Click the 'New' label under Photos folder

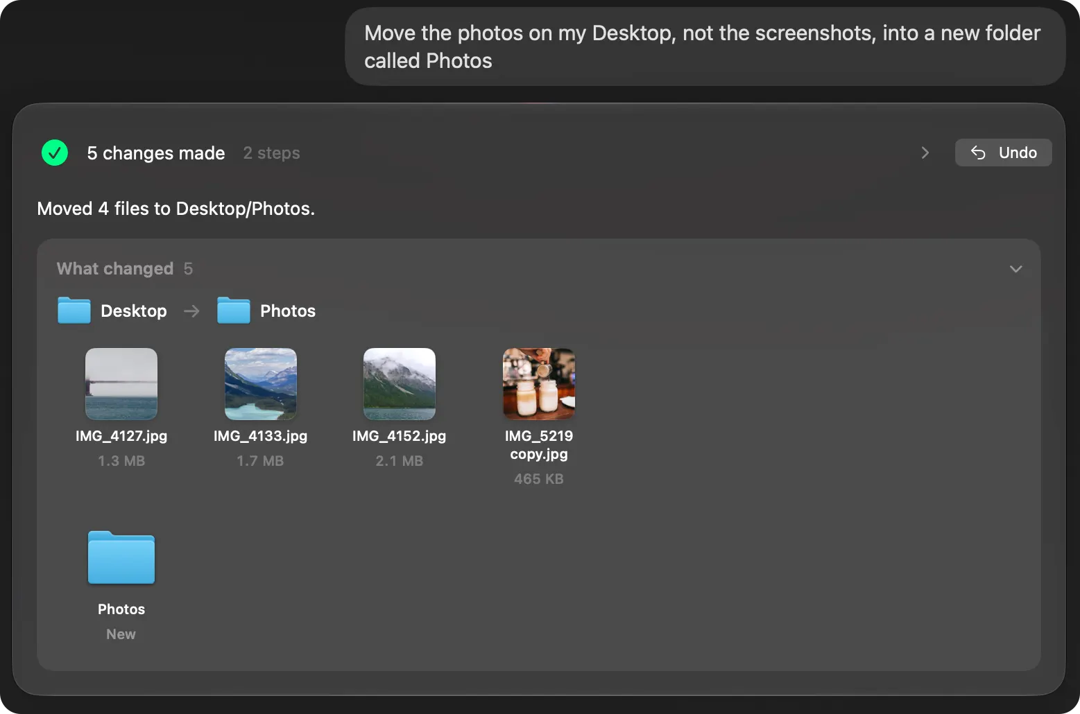click(121, 634)
